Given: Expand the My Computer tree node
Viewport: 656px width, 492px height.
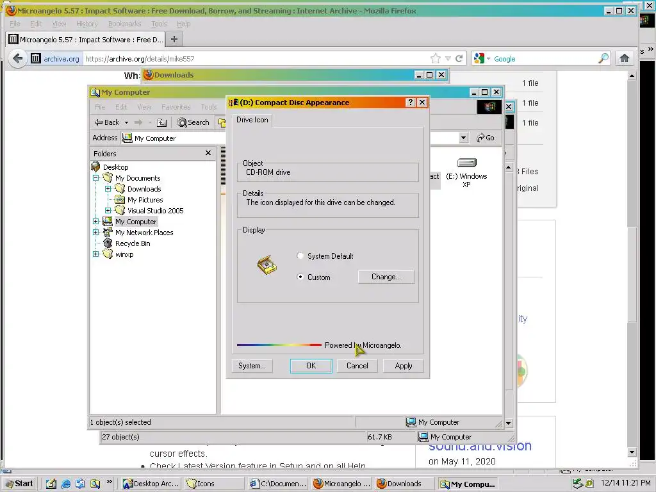Looking at the screenshot, I should (96, 221).
